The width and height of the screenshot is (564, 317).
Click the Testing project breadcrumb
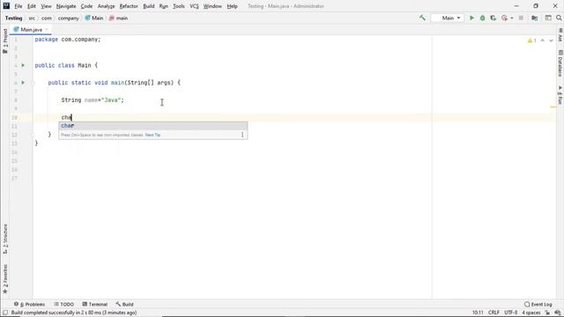(x=14, y=18)
